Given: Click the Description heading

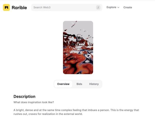Looking at the screenshot, I should click(x=24, y=96).
